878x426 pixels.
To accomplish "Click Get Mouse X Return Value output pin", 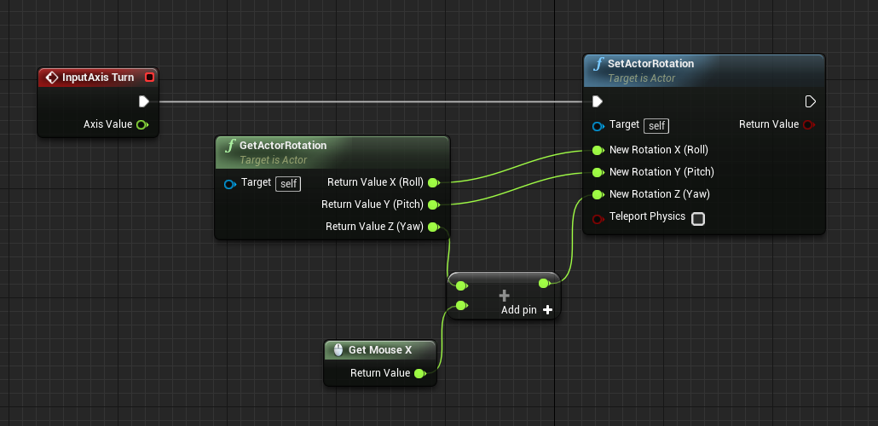I will tap(419, 373).
